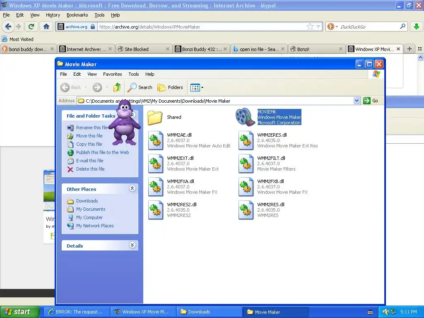The width and height of the screenshot is (424, 318).
Task: Open the Back button history dropdown arrow
Action: click(x=86, y=87)
